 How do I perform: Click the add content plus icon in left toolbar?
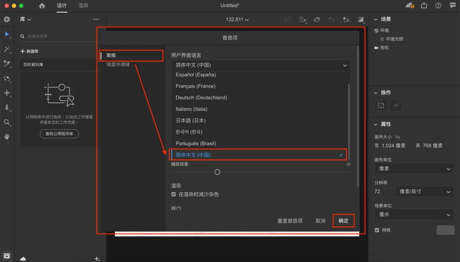[7, 19]
